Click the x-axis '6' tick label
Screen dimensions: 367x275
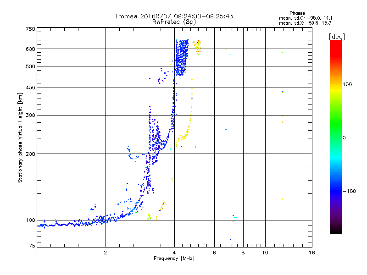click(214, 253)
